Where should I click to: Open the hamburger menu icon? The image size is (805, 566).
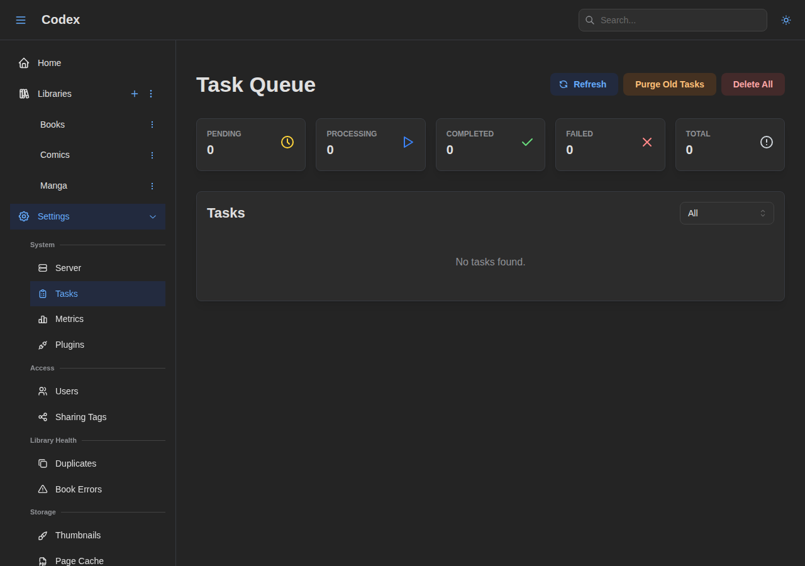click(21, 19)
